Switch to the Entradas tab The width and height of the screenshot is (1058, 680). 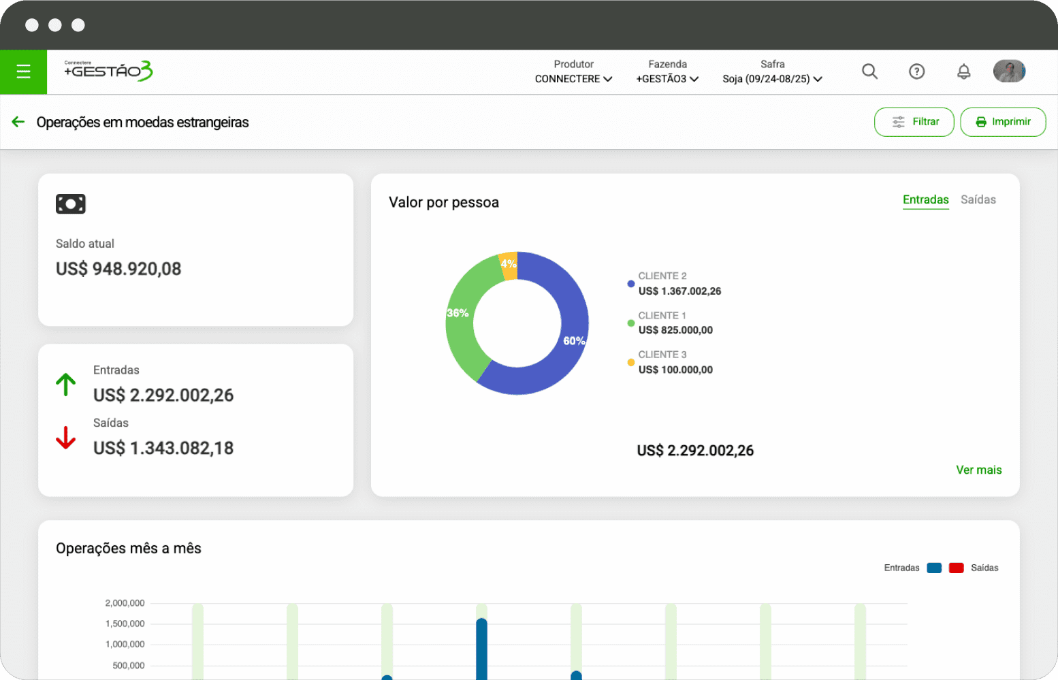pos(925,199)
